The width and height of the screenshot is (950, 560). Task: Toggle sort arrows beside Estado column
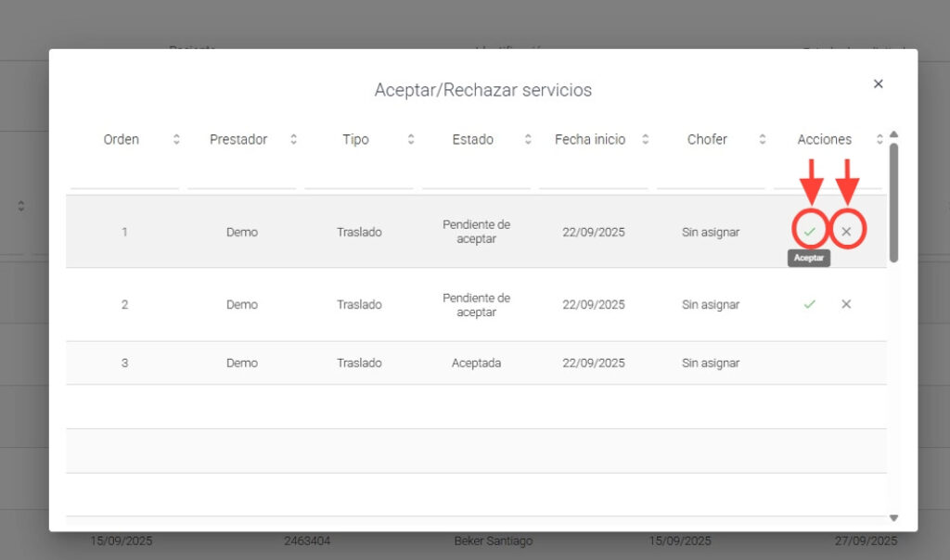(x=528, y=140)
